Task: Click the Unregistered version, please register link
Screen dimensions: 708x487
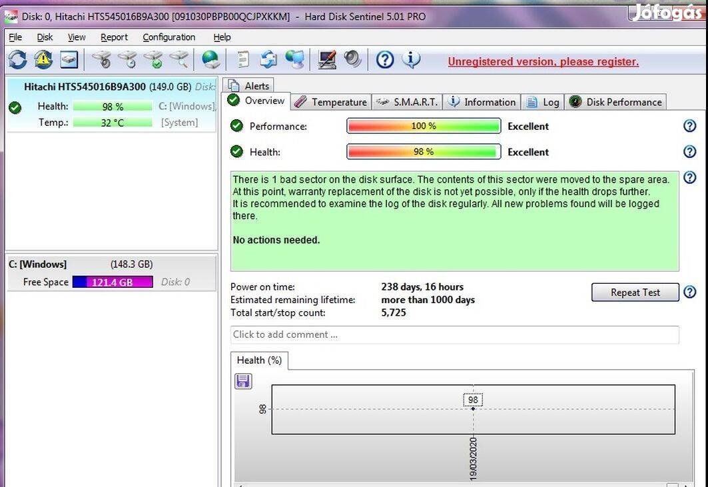Action: pos(543,61)
